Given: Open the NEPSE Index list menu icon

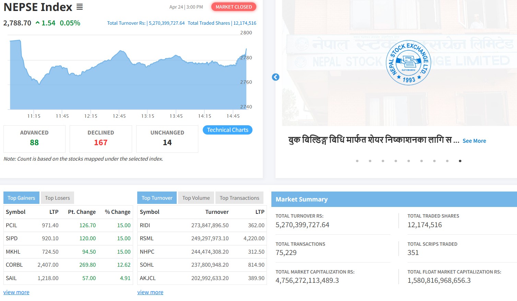Looking at the screenshot, I should 80,7.
